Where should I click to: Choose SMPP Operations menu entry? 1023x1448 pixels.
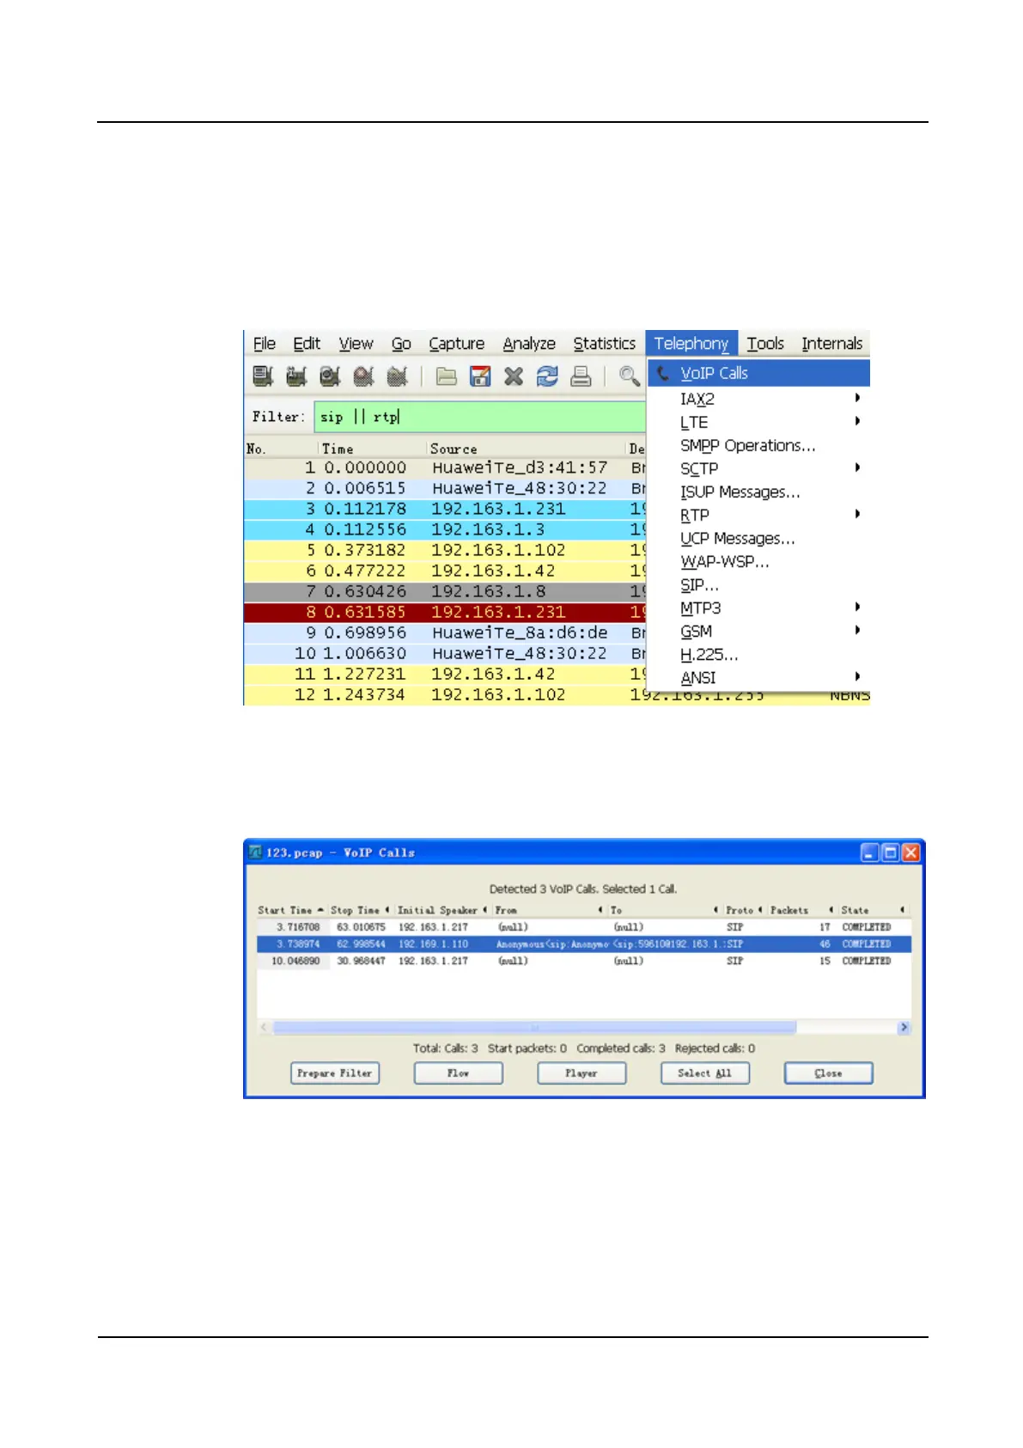click(x=759, y=445)
